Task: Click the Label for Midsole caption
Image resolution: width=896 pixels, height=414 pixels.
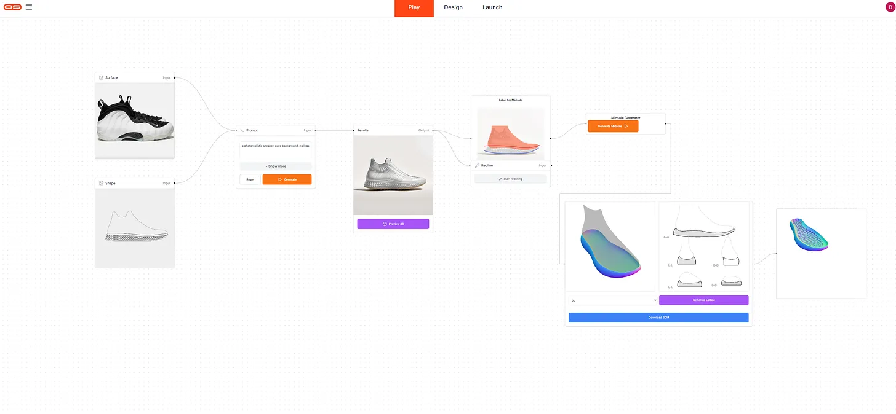Action: (511, 100)
